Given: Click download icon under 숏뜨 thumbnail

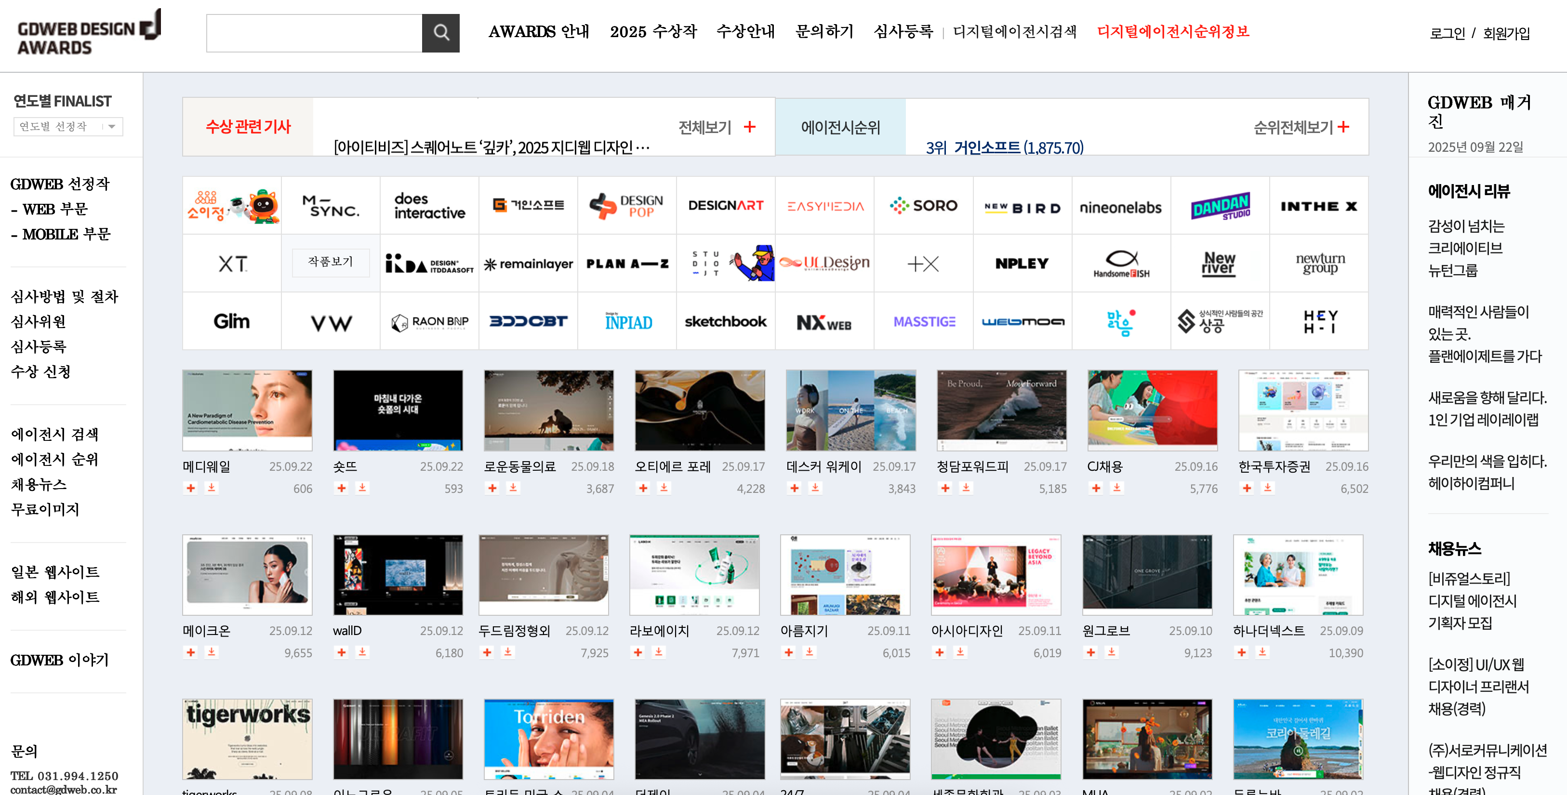Looking at the screenshot, I should (362, 488).
